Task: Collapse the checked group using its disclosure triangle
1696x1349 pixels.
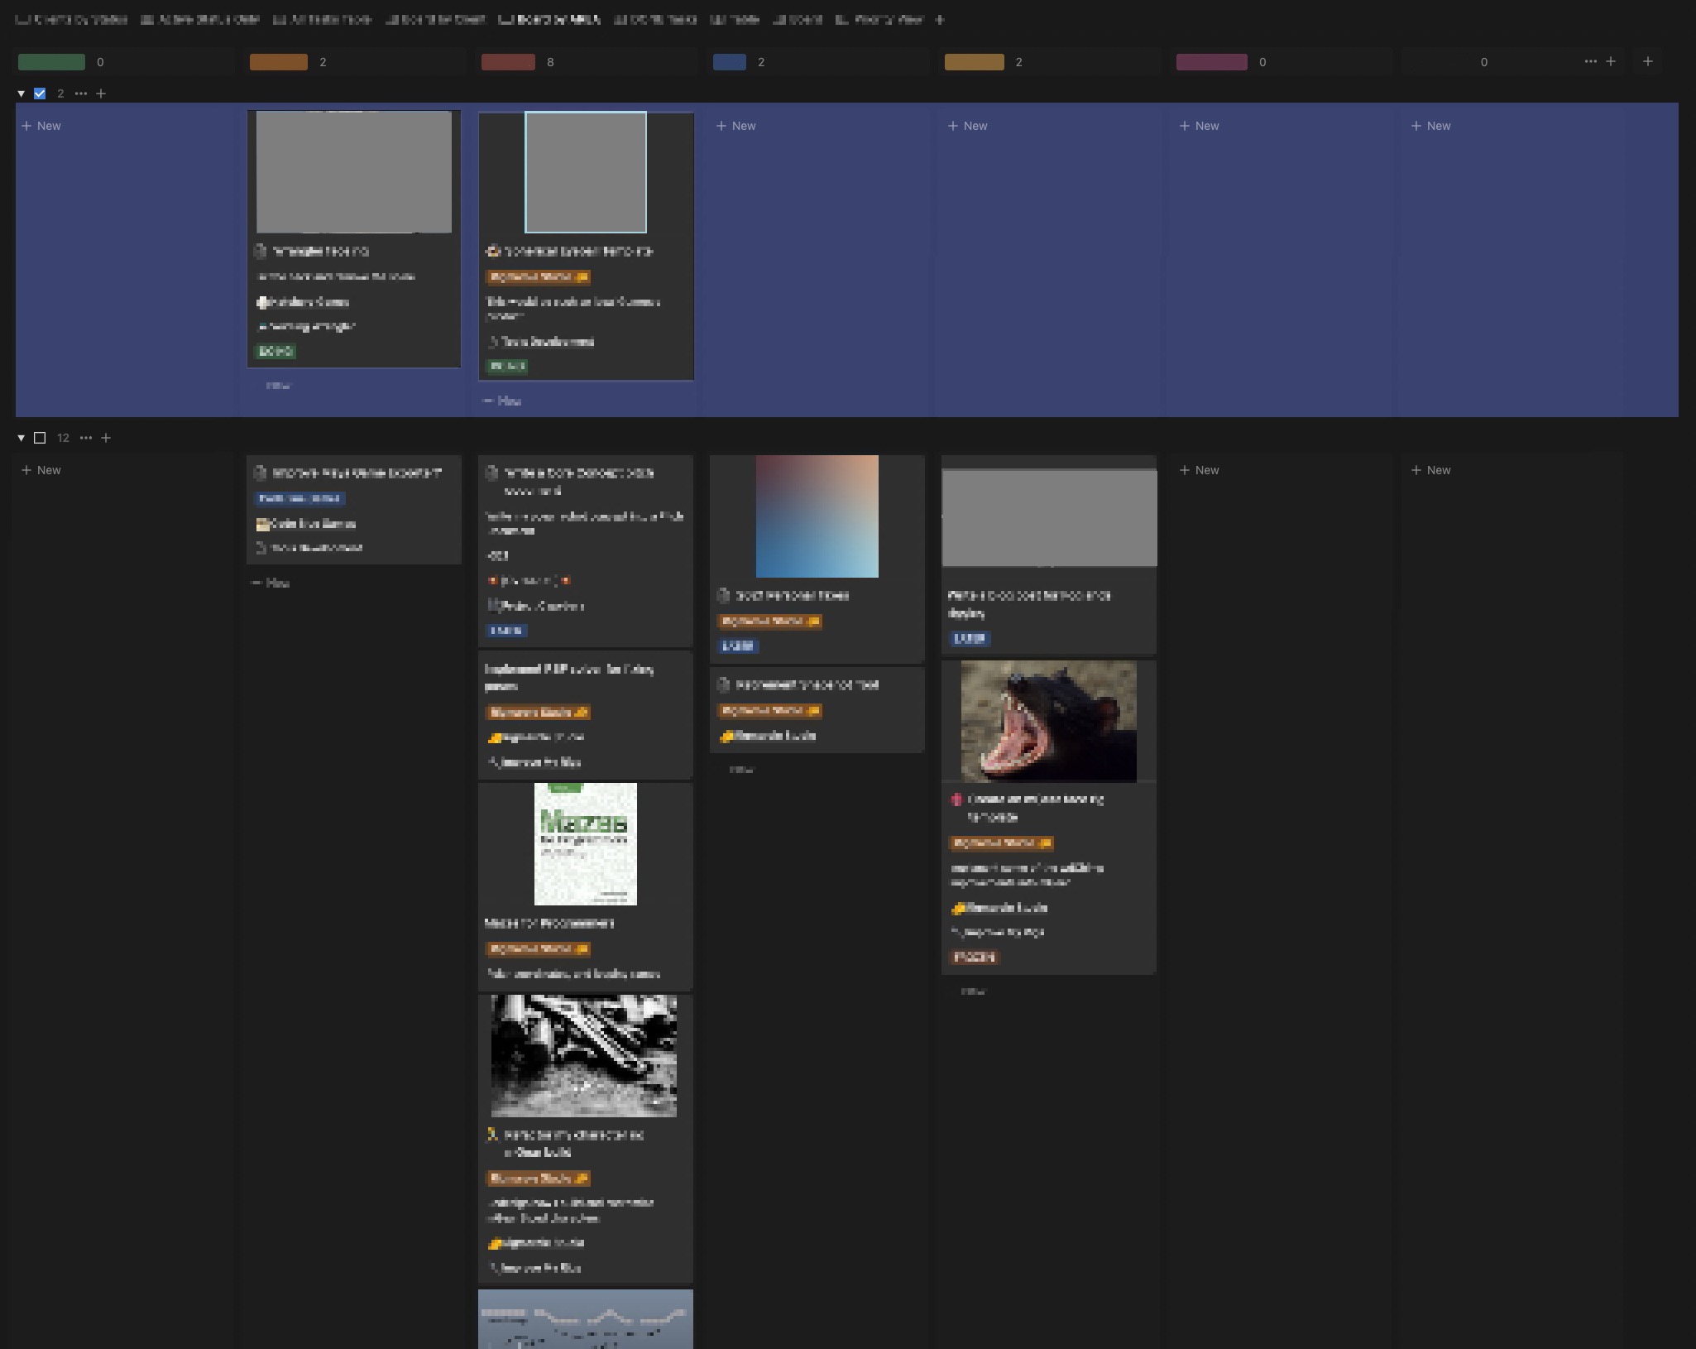Action: click(21, 94)
